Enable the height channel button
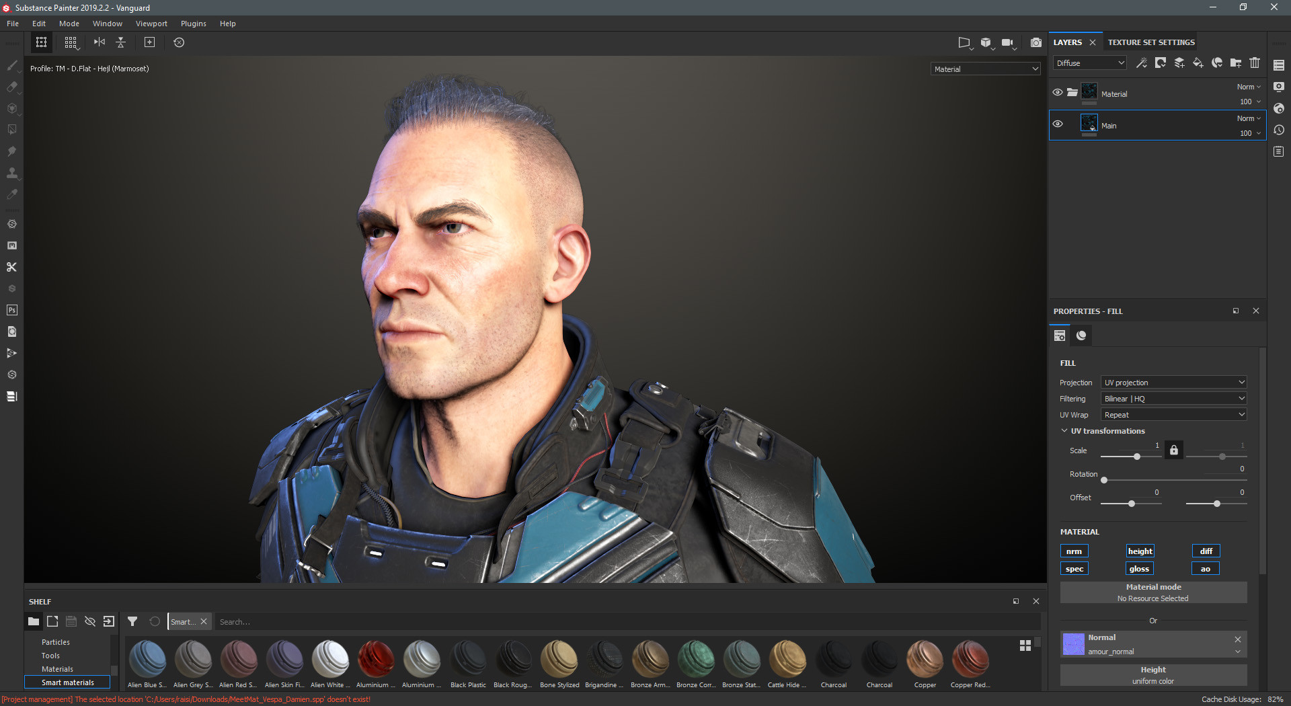The width and height of the screenshot is (1291, 706). click(1140, 551)
